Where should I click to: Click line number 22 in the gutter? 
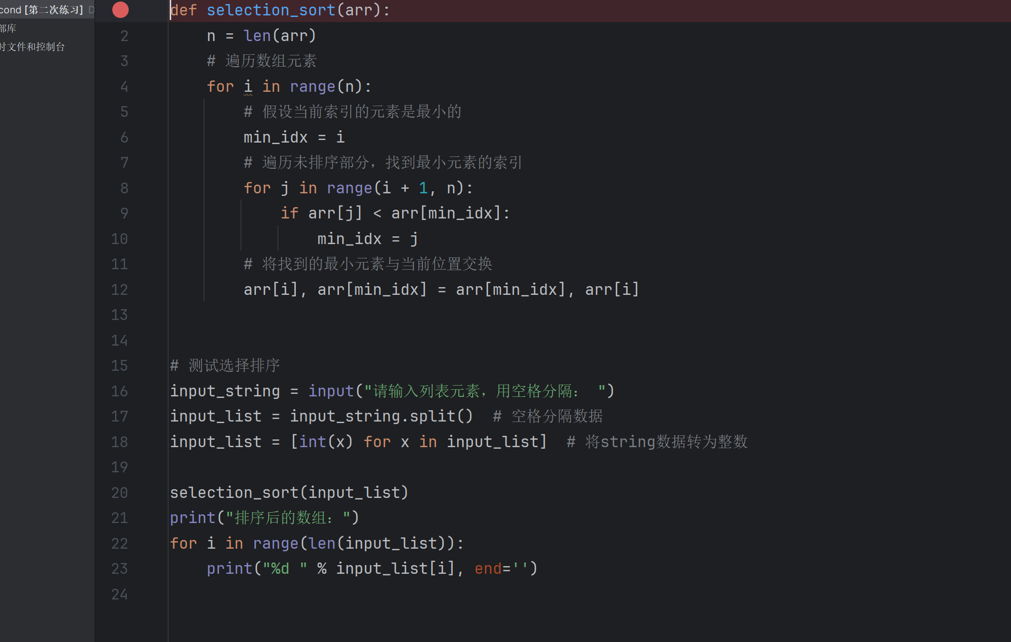[119, 544]
